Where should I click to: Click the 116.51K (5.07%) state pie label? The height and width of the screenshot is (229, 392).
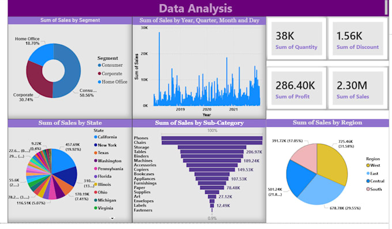click(x=31, y=203)
